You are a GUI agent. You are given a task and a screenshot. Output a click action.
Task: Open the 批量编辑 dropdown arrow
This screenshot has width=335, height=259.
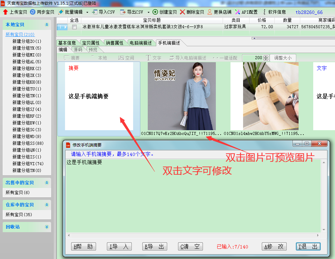click(87, 12)
